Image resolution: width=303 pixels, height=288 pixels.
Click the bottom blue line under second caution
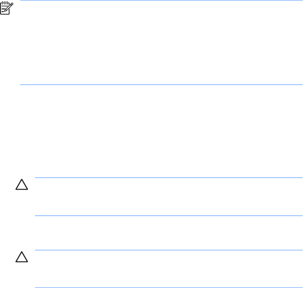coord(168,288)
